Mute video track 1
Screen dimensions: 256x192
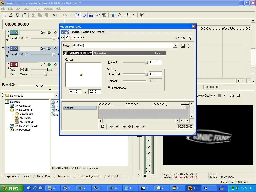[56, 33]
